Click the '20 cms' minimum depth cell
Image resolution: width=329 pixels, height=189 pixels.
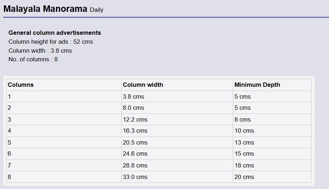(272, 177)
